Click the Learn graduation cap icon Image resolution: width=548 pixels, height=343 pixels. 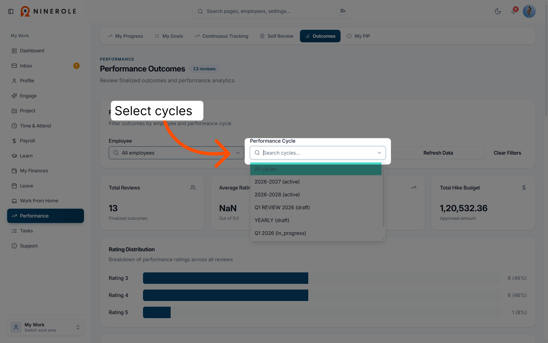click(x=14, y=156)
